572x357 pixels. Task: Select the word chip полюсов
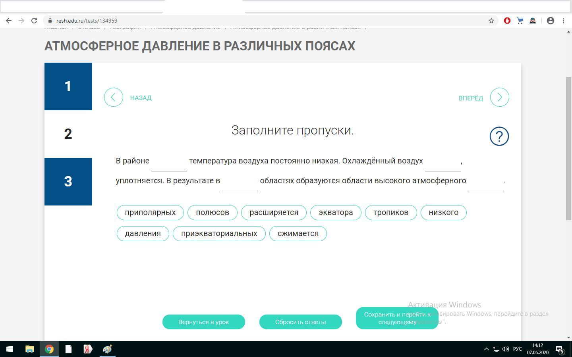(x=213, y=212)
